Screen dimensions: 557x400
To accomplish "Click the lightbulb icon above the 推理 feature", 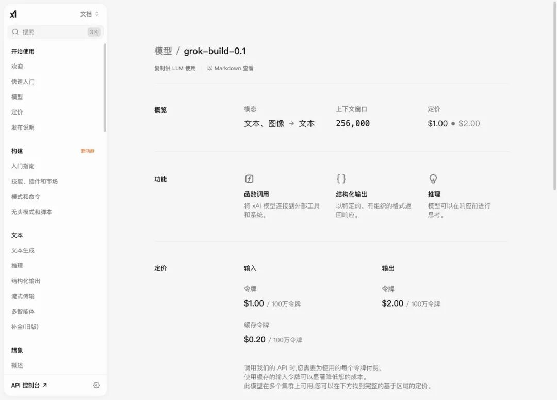I will (433, 179).
